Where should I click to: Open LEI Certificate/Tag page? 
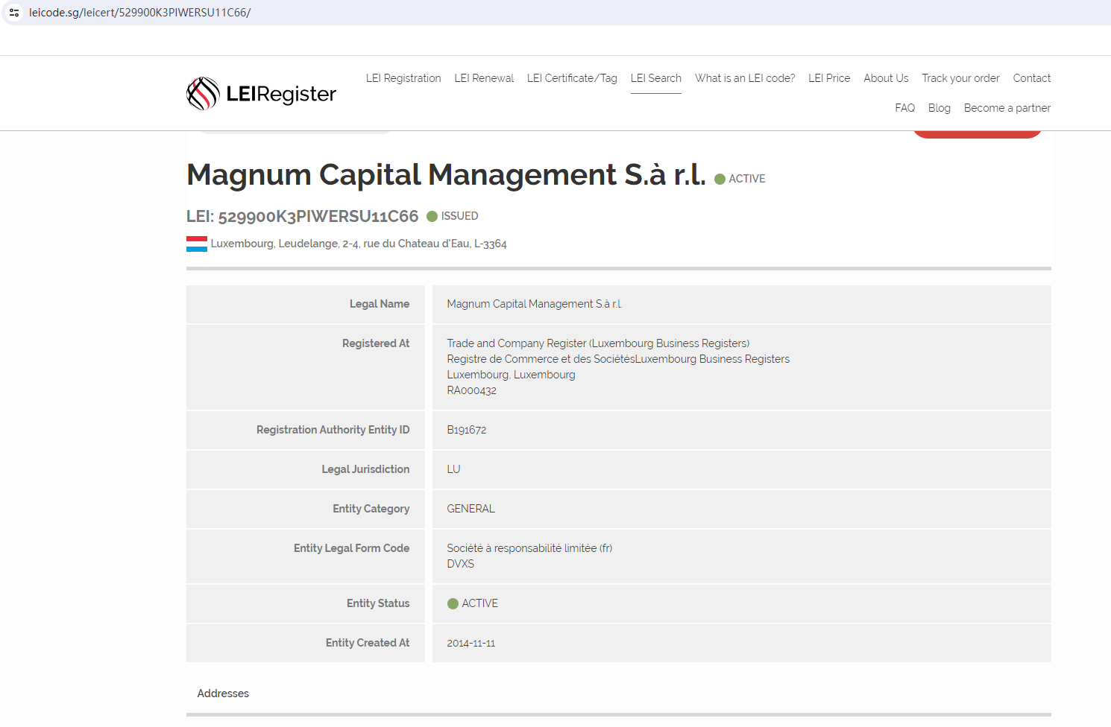(572, 78)
